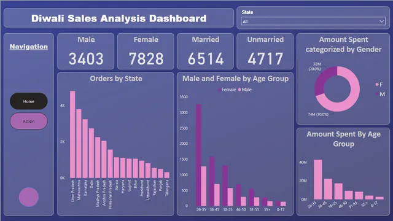Click the 32M (30.0%) donut data label
Screen dimensions: 393x221
tap(315, 66)
